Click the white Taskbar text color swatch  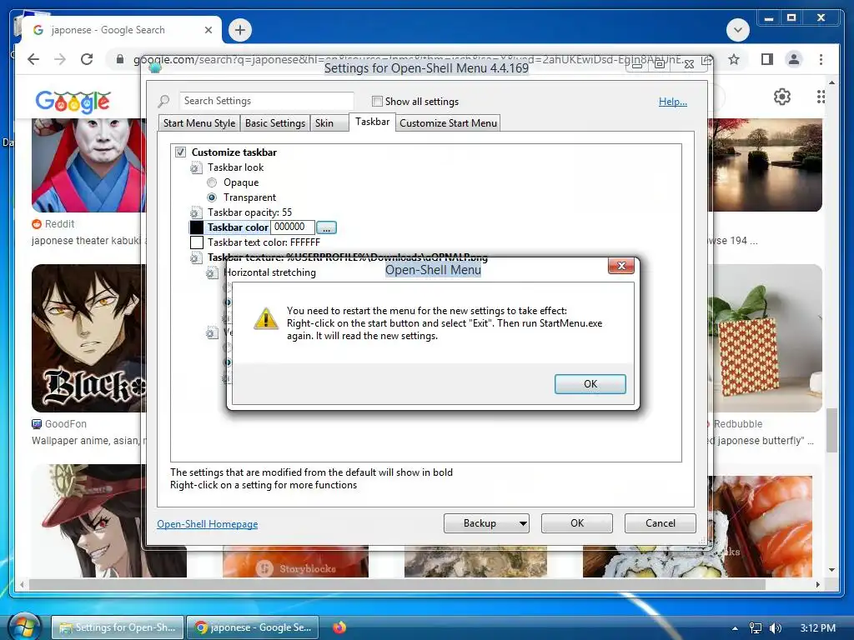(x=197, y=242)
